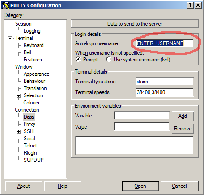Viewport: 204px width, 195px height.
Task: Click the question mark help icon
Action: click(190, 5)
